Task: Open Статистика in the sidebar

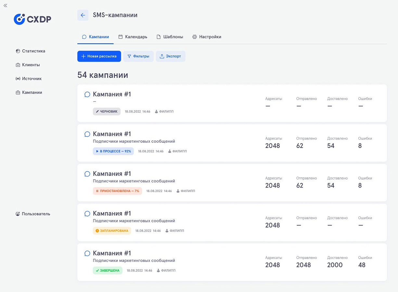Action: click(x=31, y=51)
